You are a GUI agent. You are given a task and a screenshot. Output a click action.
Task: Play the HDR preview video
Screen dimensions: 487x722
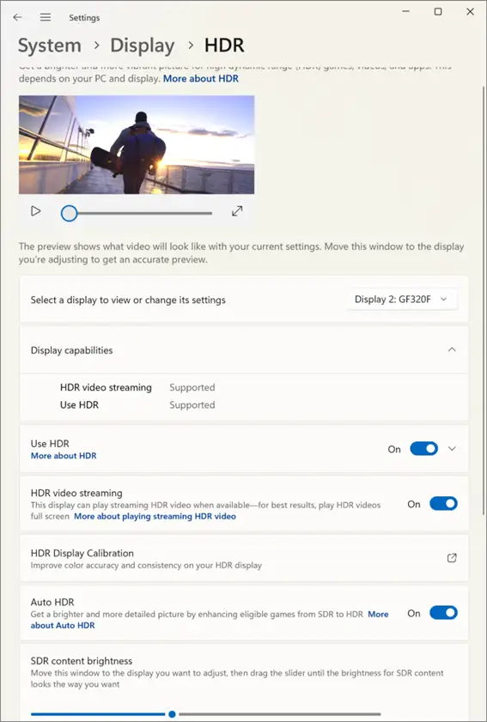pyautogui.click(x=35, y=211)
